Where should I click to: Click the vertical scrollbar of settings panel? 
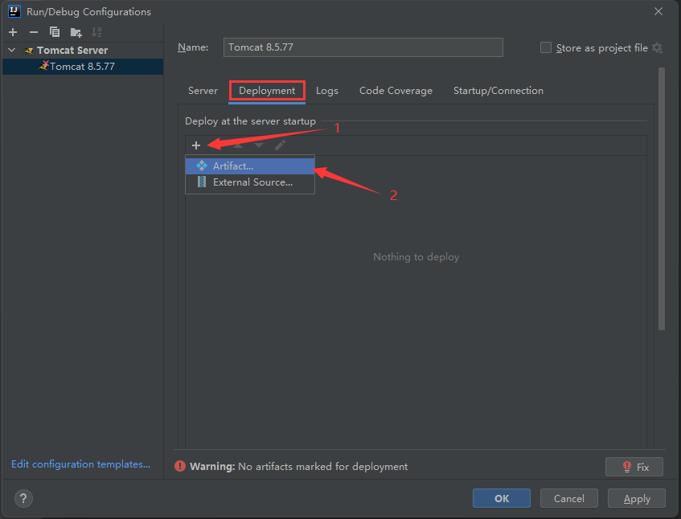[x=662, y=199]
